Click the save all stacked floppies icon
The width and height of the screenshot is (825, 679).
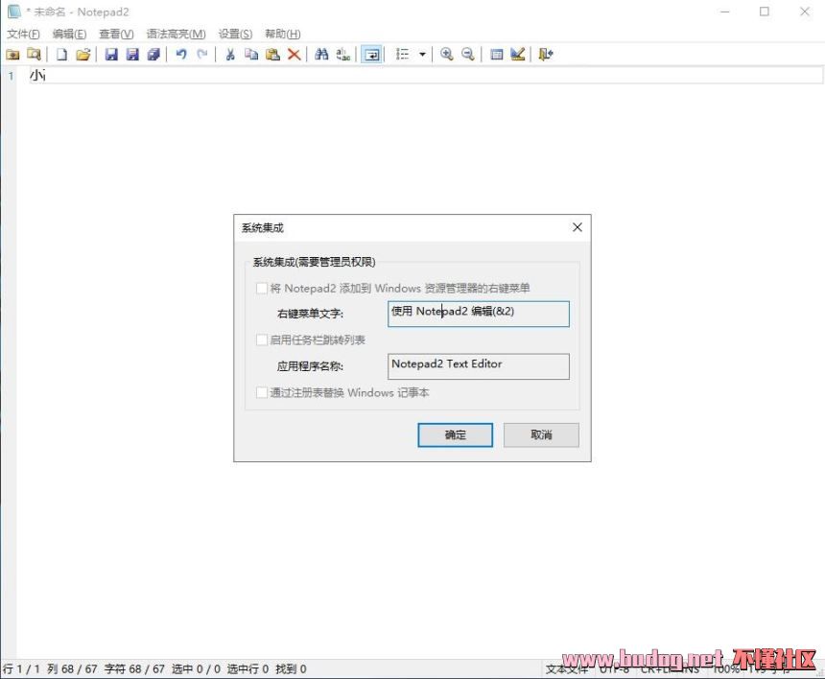coord(153,54)
